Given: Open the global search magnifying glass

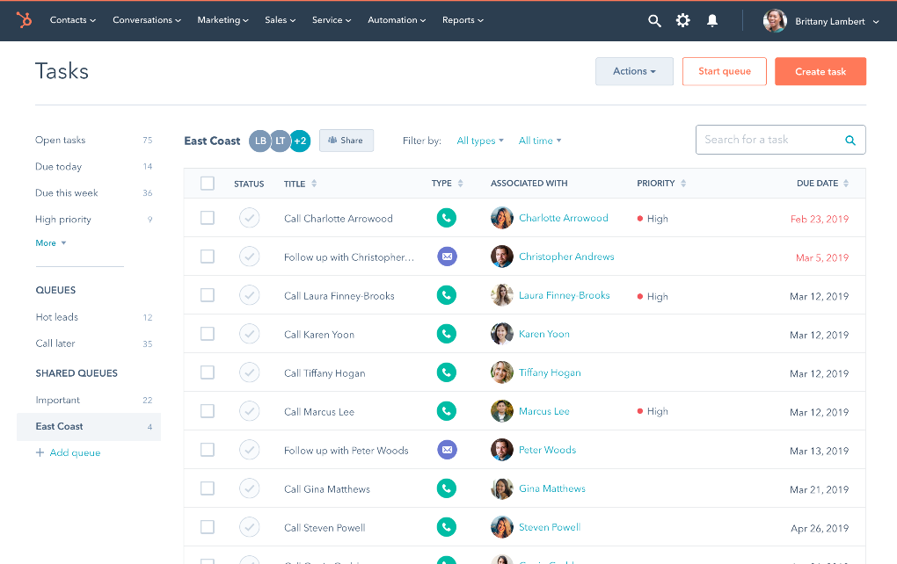Looking at the screenshot, I should click(654, 19).
